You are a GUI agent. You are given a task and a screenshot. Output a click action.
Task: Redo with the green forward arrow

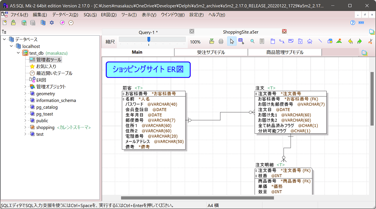click(x=359, y=41)
